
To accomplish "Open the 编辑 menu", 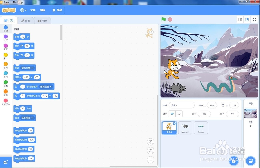I will [x=43, y=10].
